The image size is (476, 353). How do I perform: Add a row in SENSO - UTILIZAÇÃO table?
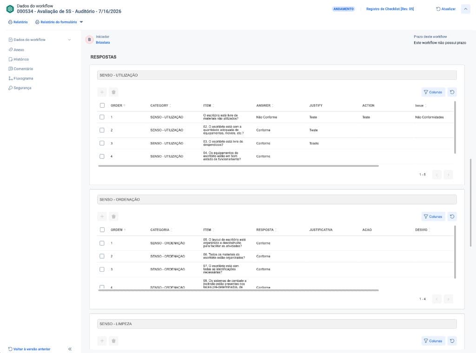[x=102, y=92]
